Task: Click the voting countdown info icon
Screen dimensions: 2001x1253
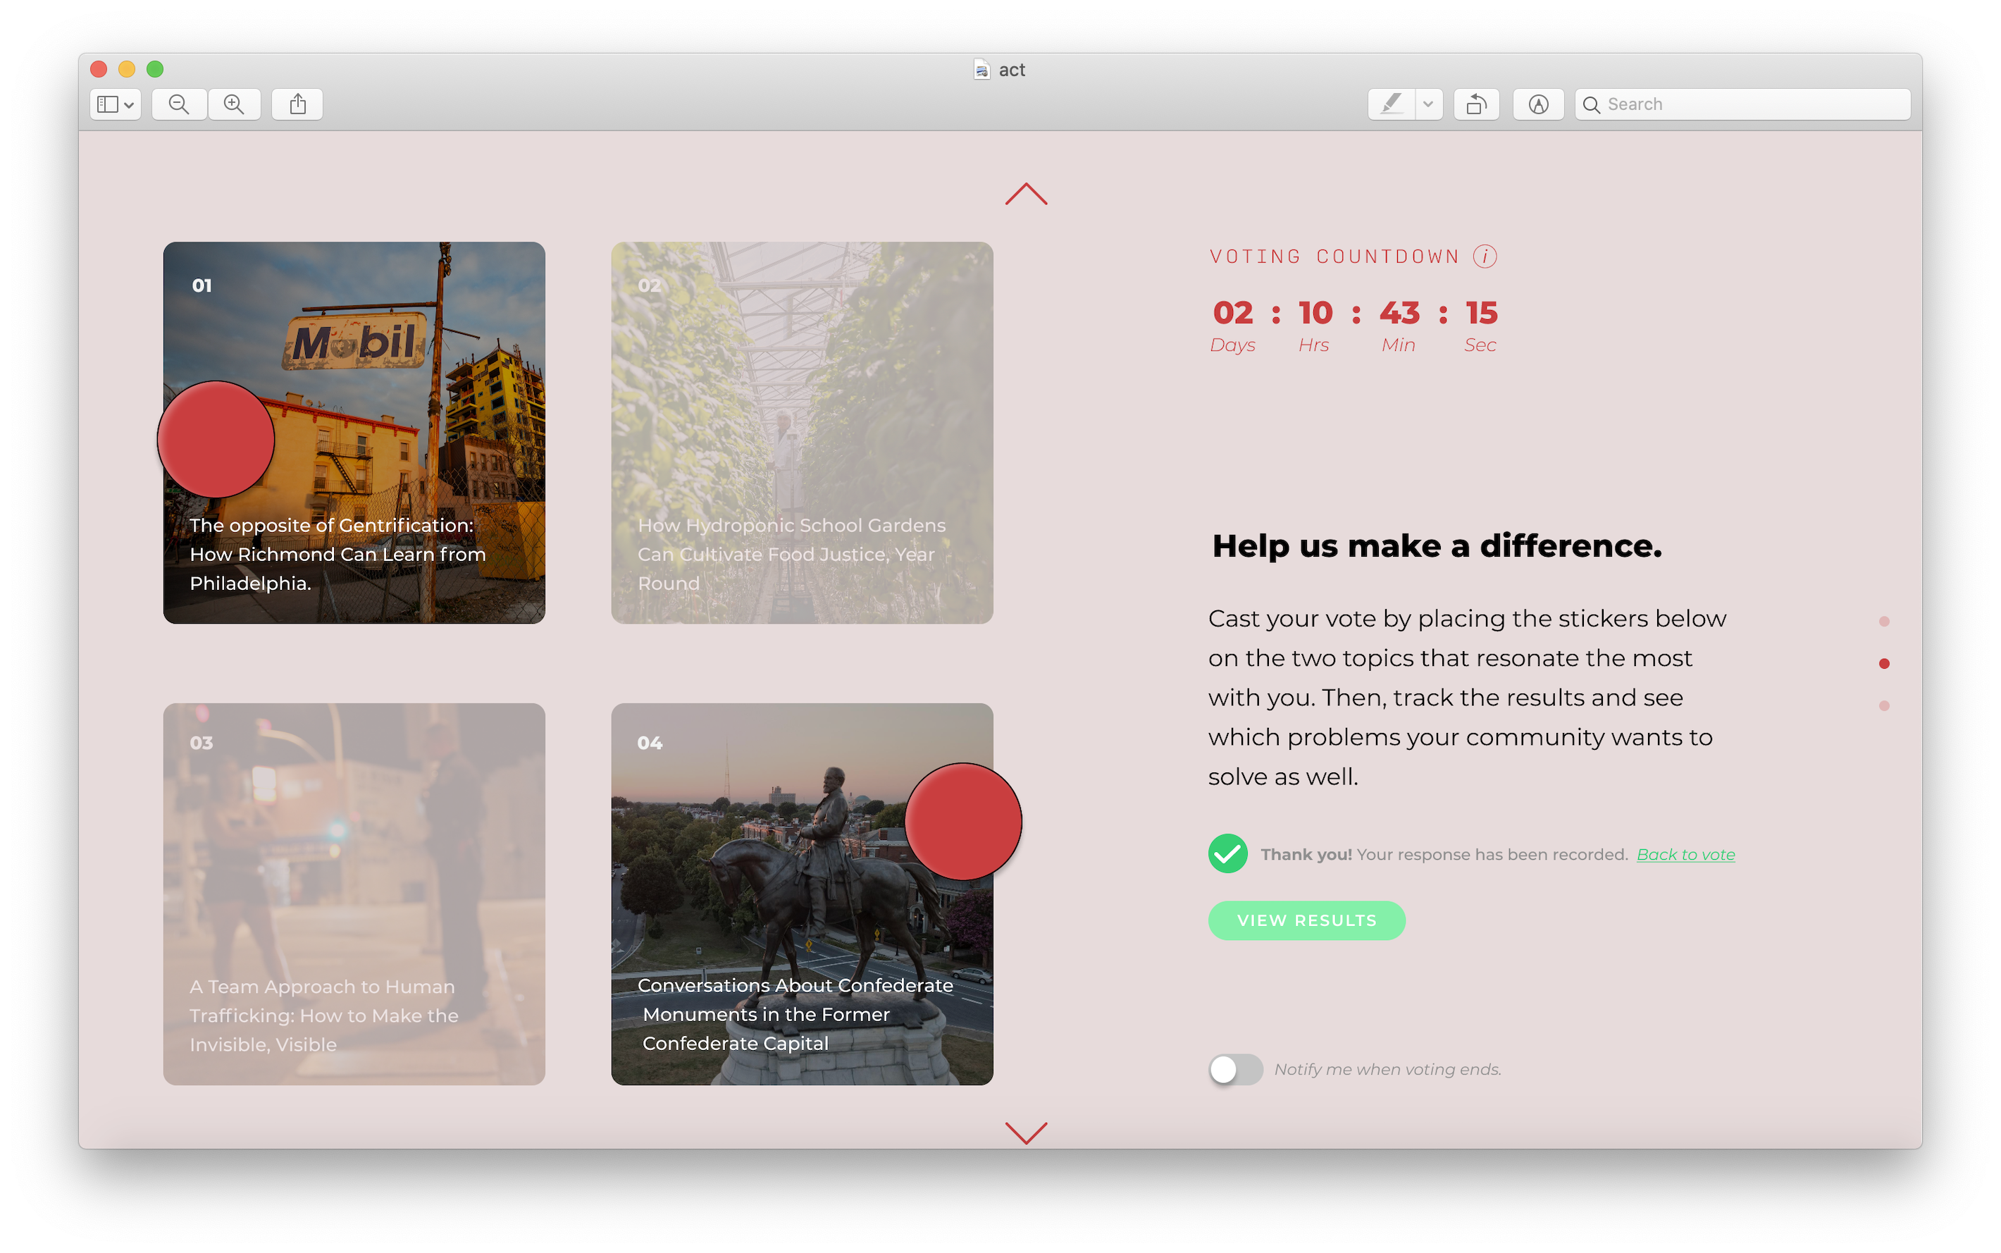Action: pos(1486,257)
